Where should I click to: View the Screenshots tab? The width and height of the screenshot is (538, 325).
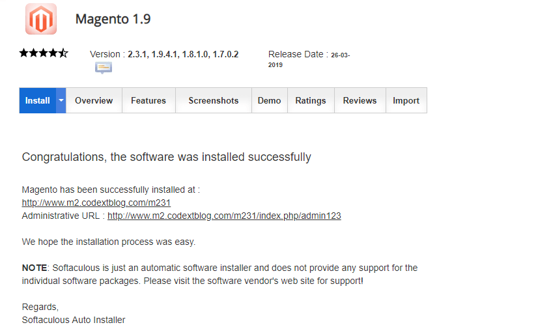pyautogui.click(x=214, y=100)
